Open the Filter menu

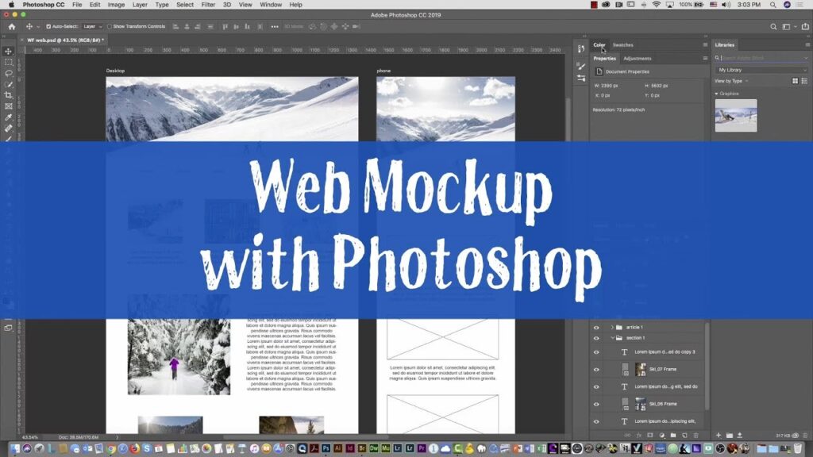coord(208,5)
